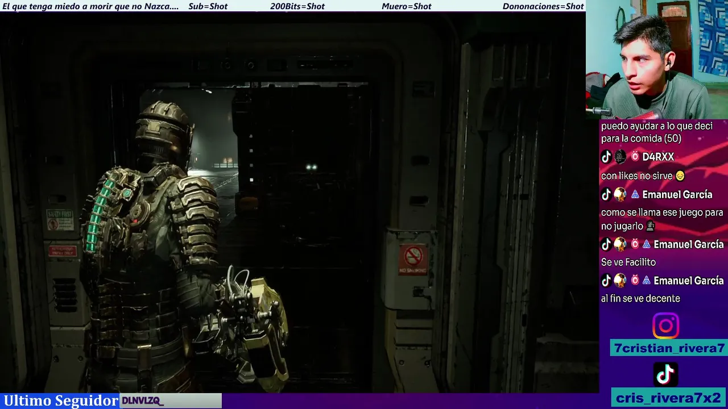728x409 pixels.
Task: Click the message 'para la comida (50)'
Action: [641, 139]
